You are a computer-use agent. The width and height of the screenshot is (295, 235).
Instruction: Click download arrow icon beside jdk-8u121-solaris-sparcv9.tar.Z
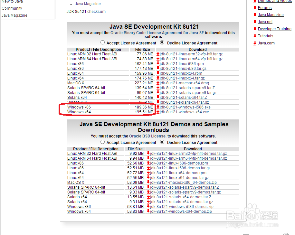coord(158,88)
